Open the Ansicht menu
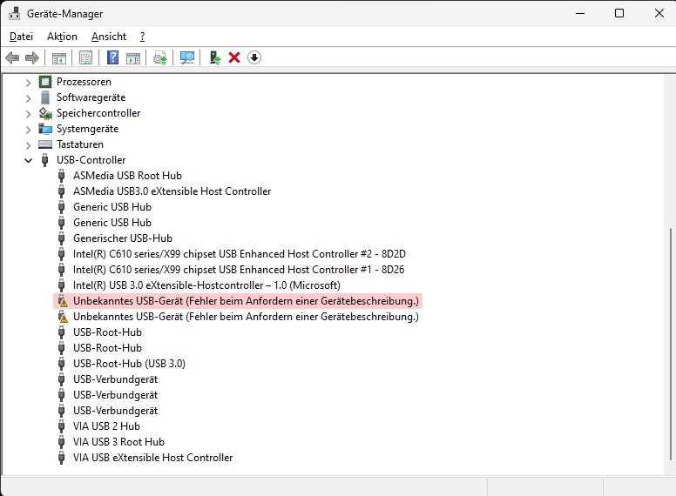 (x=109, y=37)
